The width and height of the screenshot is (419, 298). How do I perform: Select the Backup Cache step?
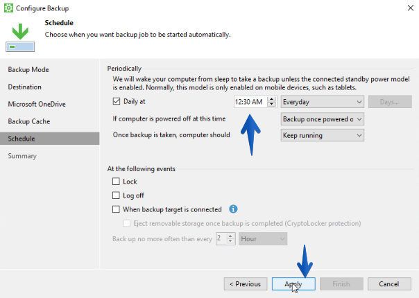pyautogui.click(x=29, y=121)
